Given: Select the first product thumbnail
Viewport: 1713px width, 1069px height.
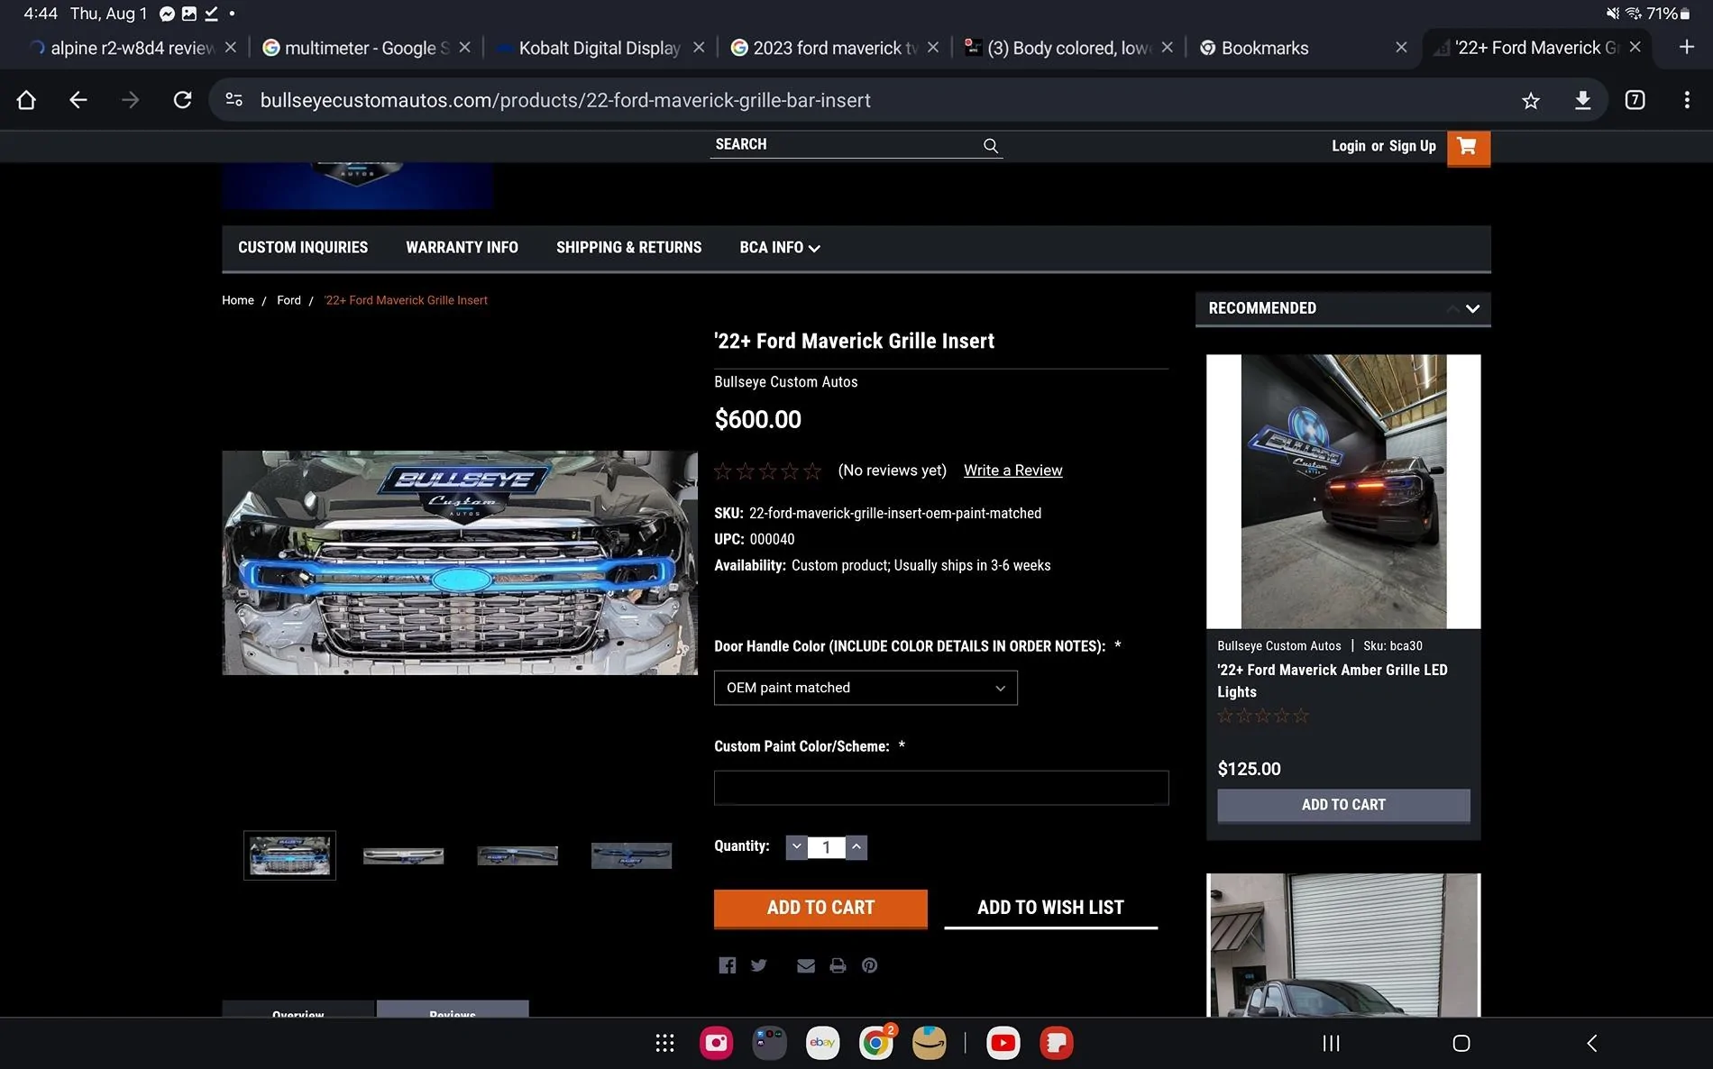Looking at the screenshot, I should click(289, 855).
